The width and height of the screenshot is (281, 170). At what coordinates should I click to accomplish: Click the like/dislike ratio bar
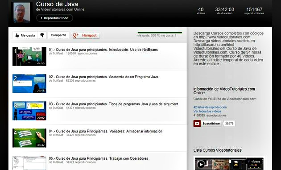click(160, 33)
